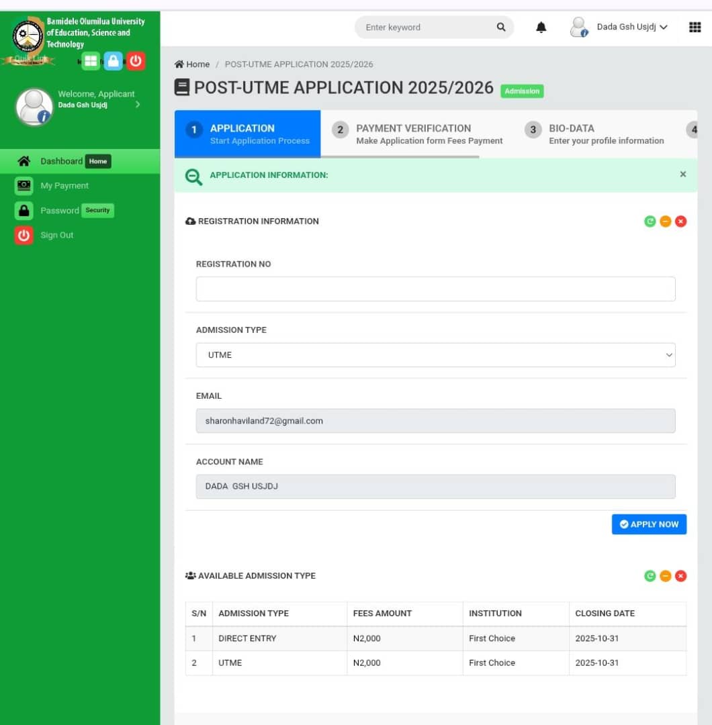Click the Sign Out power icon
Image resolution: width=712 pixels, height=725 pixels.
[x=24, y=235]
